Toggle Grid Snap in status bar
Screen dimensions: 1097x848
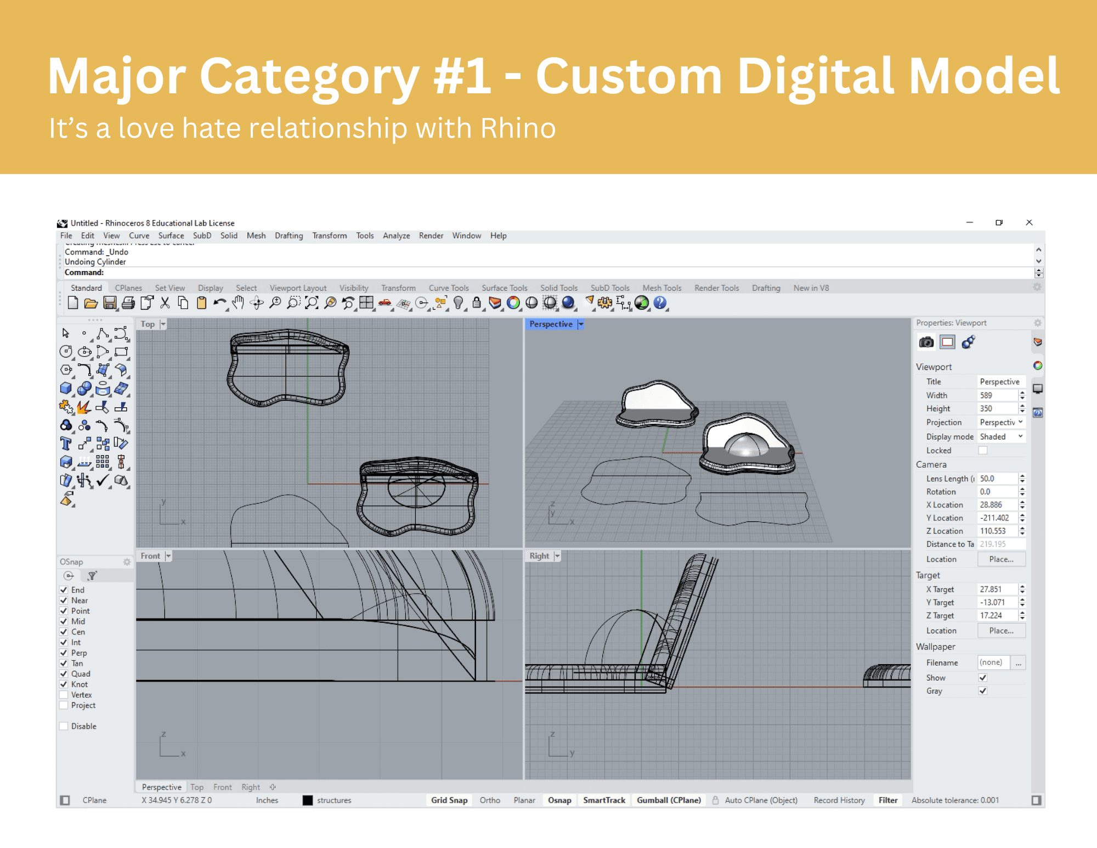(449, 800)
